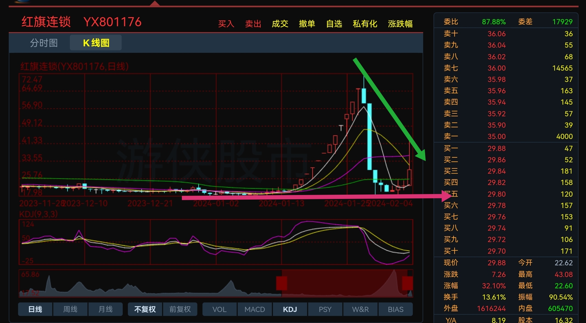Click the KDJ indicator sub-chart
This screenshot has width=586, height=323.
216,242
